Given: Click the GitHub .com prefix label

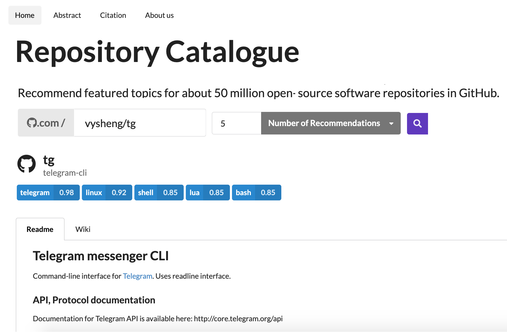Looking at the screenshot, I should coord(46,123).
